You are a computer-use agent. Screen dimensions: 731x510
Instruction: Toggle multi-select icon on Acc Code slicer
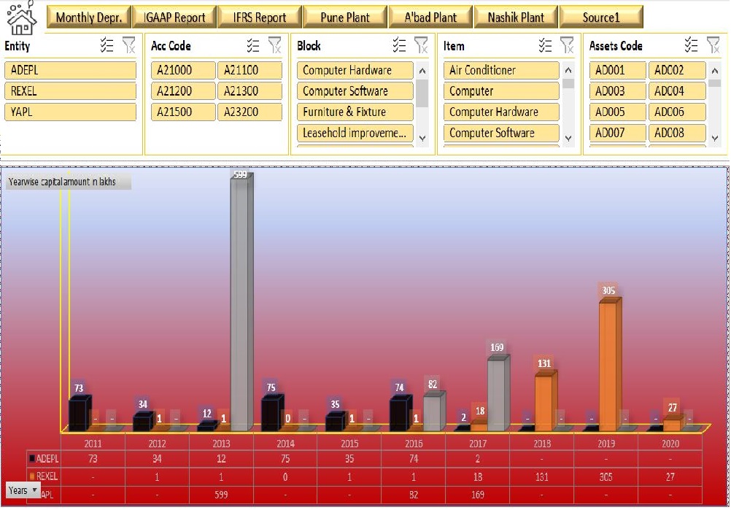click(253, 45)
